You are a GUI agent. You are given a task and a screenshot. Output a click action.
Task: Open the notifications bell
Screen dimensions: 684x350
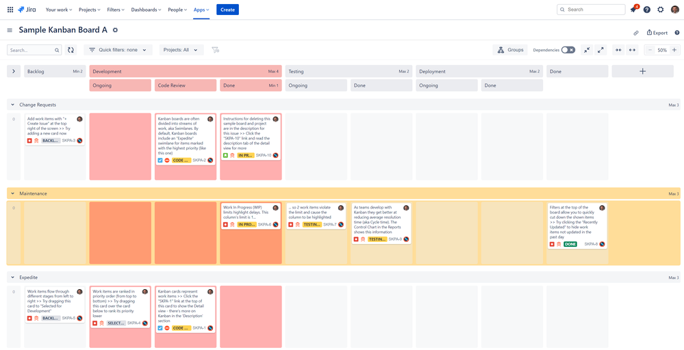tap(633, 10)
